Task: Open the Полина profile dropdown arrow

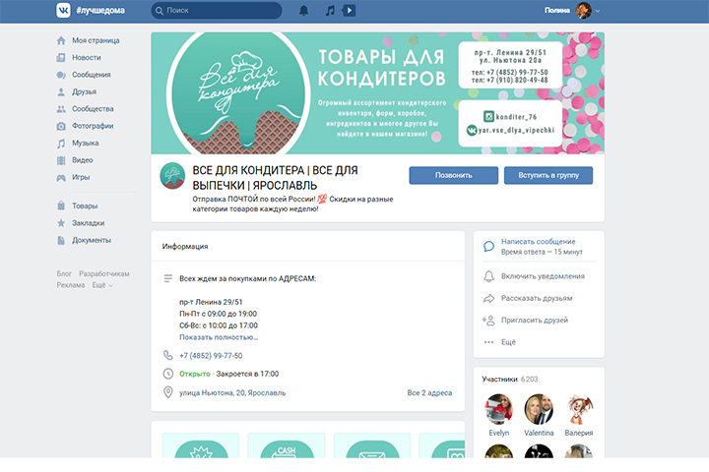Action: (x=598, y=11)
